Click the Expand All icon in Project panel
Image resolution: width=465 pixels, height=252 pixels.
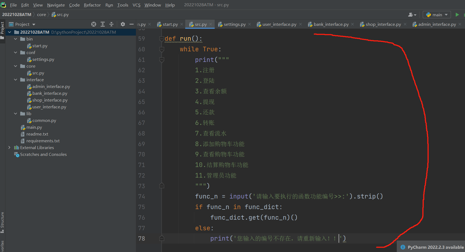point(103,24)
